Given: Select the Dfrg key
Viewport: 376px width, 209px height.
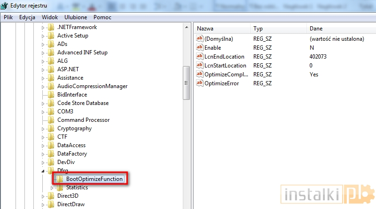Looking at the screenshot, I should [63, 170].
